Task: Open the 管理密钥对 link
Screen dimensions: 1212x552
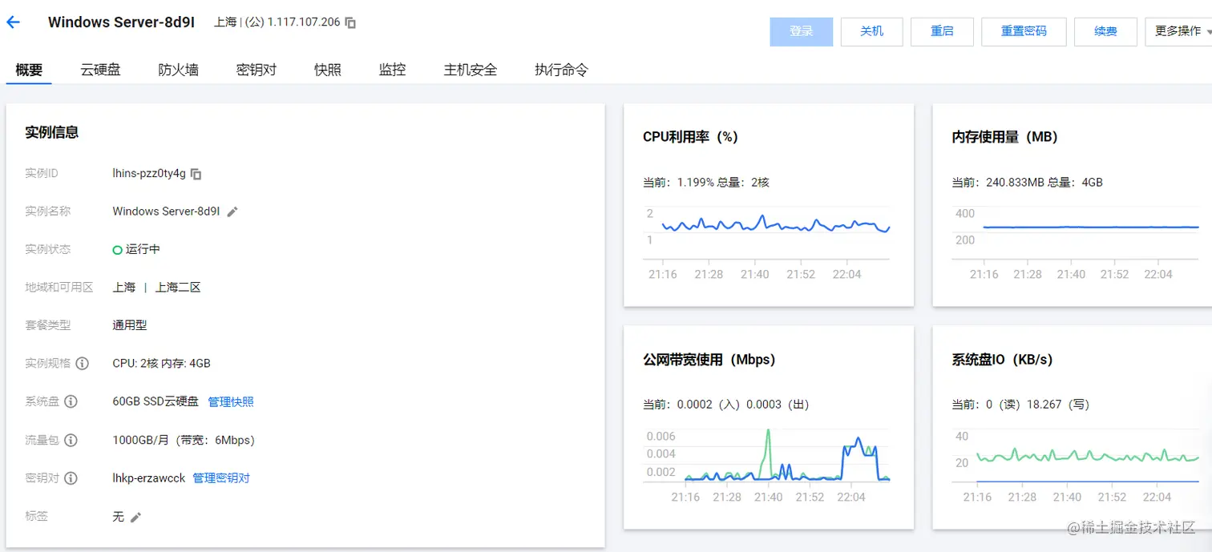Action: [221, 478]
